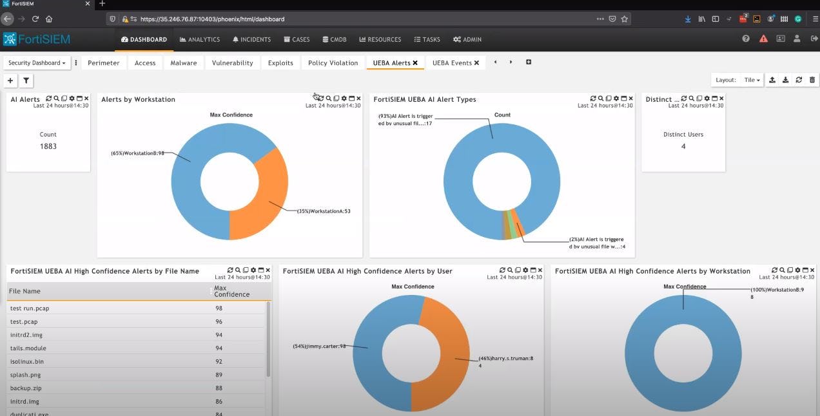Delete dashboard with the trash icon
The height and width of the screenshot is (416, 820).
[x=812, y=80]
